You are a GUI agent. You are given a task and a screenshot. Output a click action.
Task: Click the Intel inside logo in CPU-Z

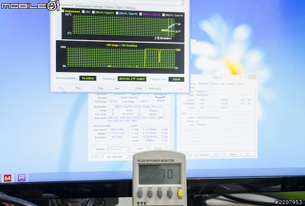click(x=161, y=98)
